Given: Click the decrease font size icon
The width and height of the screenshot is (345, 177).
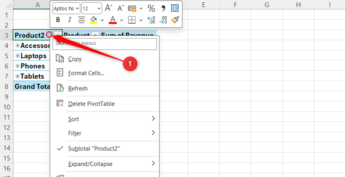Looking at the screenshot, I should click(121, 8).
